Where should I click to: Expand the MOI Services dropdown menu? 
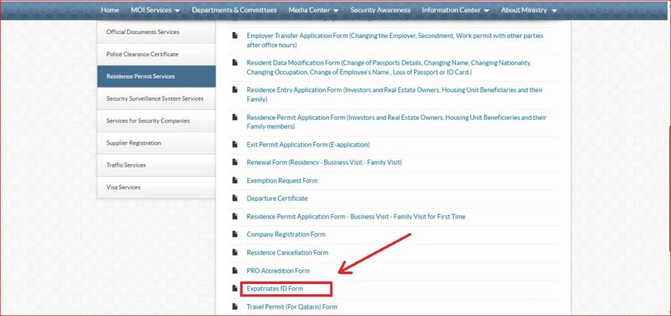[x=177, y=10]
